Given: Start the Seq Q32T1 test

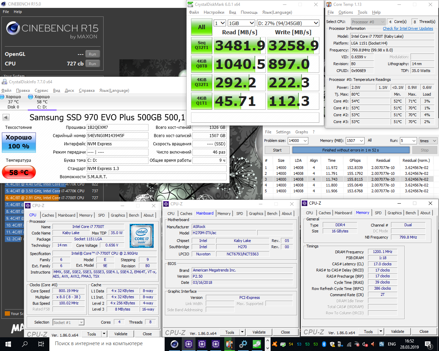Looking at the screenshot, I should pos(202,45).
